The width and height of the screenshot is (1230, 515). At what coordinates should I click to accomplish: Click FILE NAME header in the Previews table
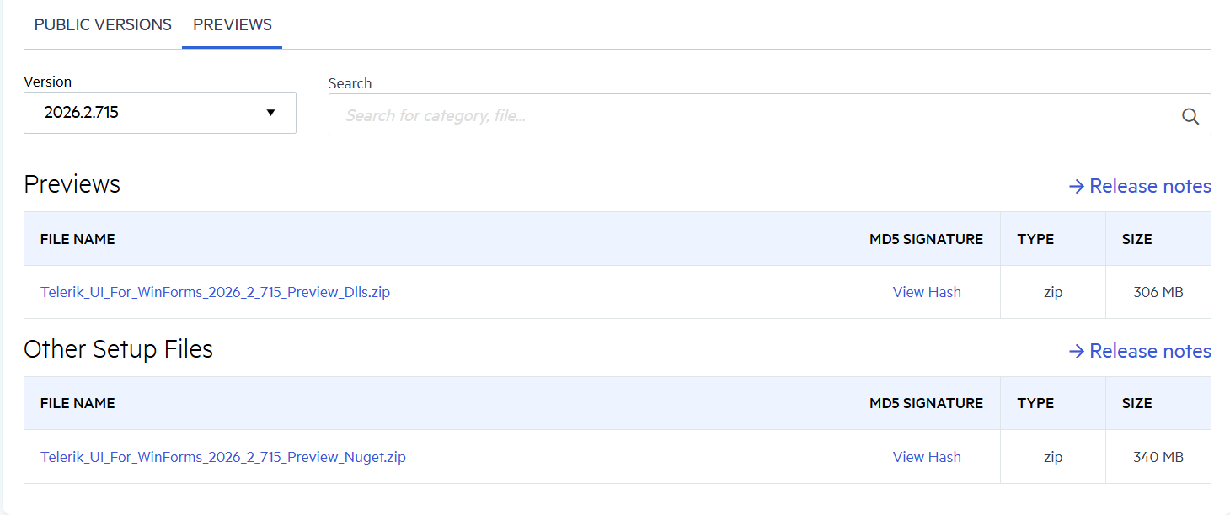[x=78, y=239]
